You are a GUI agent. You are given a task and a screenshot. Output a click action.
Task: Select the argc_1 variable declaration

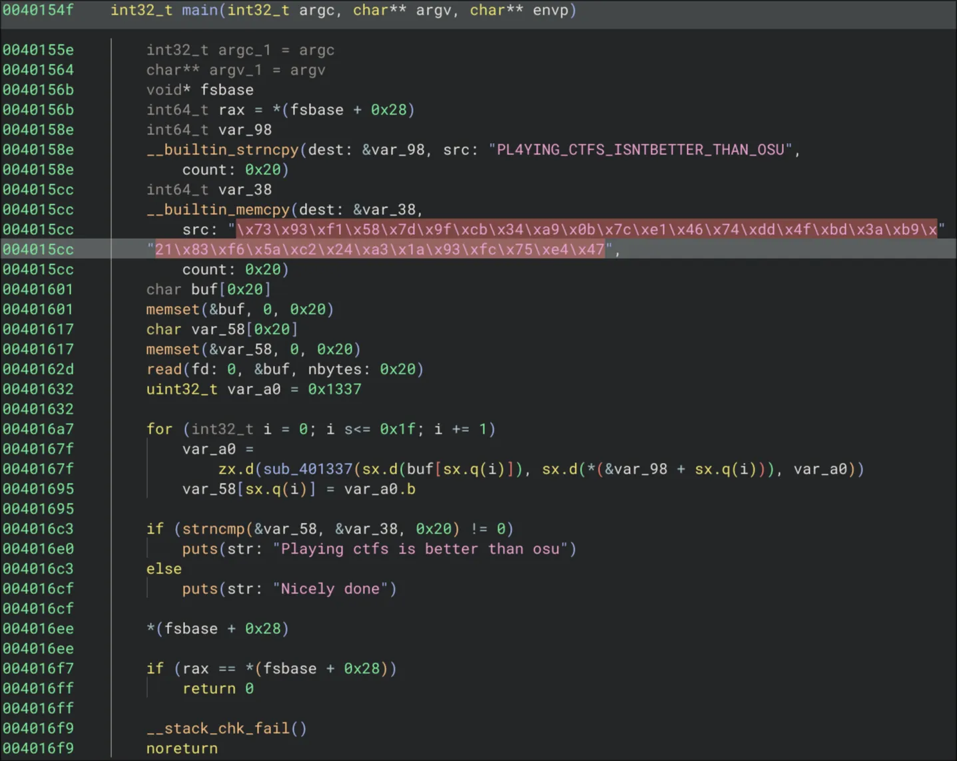coord(244,50)
